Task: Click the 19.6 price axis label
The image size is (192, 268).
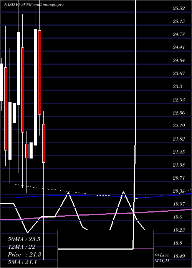Action: (x=177, y=217)
